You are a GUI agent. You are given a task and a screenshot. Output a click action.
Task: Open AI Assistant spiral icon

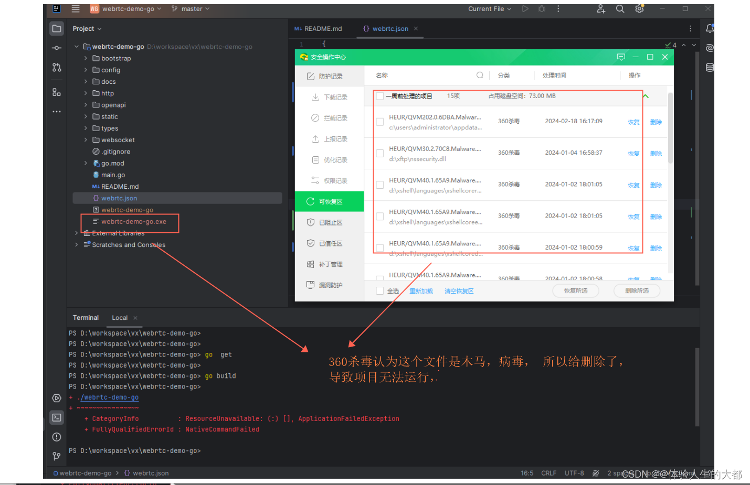[710, 48]
